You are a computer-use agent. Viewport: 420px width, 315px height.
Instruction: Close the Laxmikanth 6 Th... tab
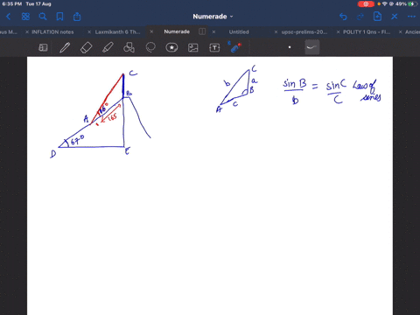tap(89, 32)
